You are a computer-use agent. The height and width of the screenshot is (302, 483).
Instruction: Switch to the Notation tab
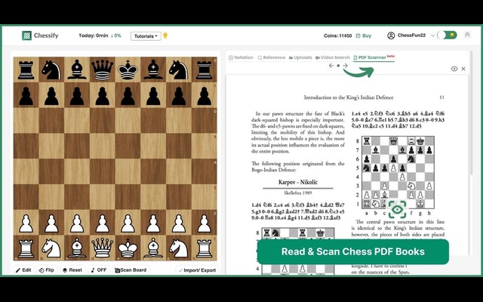(x=241, y=57)
